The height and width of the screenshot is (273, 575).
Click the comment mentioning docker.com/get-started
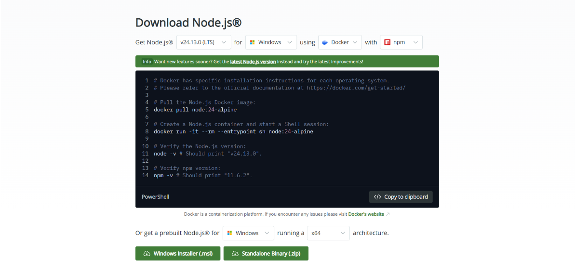[x=280, y=88]
